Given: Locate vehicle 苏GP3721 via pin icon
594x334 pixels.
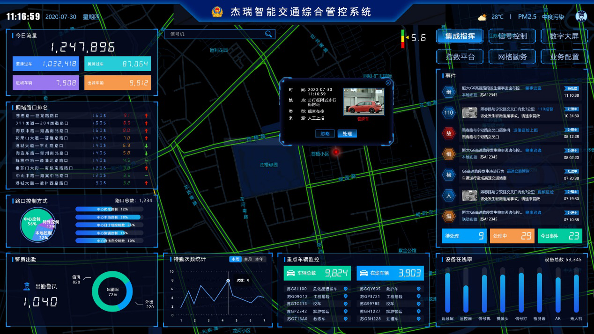Looking at the screenshot, I should 418,296.
